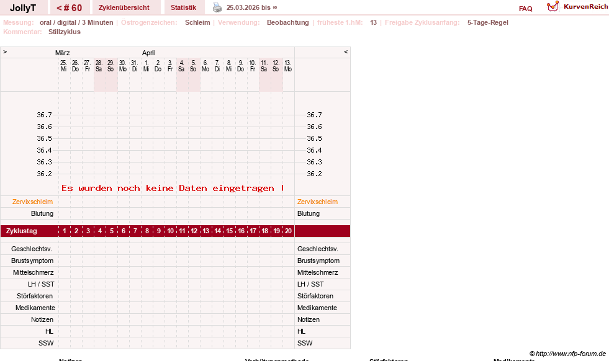This screenshot has width=609, height=361.
Task: Click the April month label
Action: [148, 53]
